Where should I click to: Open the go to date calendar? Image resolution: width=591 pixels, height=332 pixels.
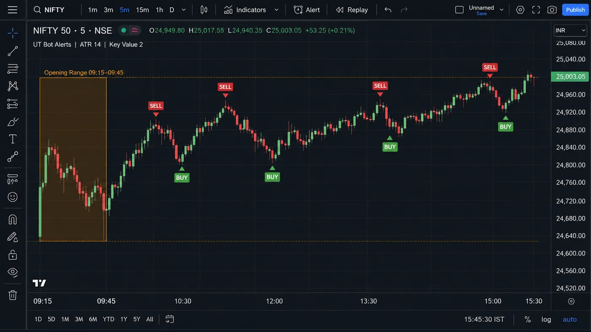(x=170, y=319)
